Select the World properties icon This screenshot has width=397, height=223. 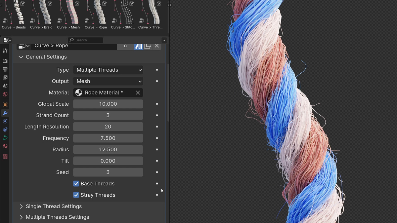[x=5, y=94]
